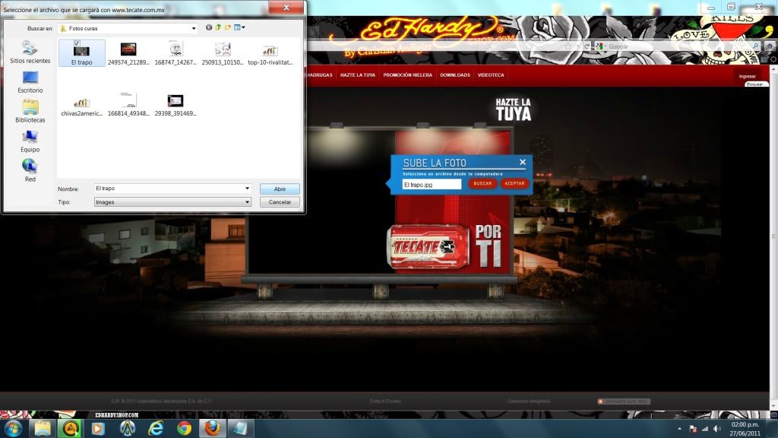Click the BUSCAR button in upload popup
This screenshot has height=438, width=778.
click(482, 184)
